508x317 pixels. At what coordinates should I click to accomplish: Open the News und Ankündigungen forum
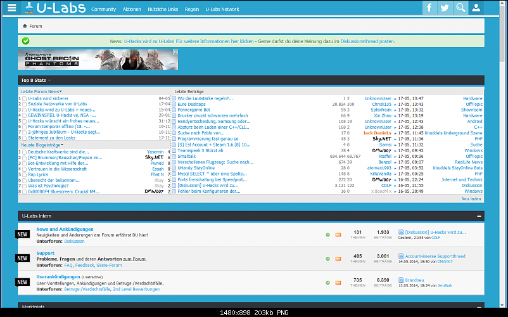(x=65, y=229)
